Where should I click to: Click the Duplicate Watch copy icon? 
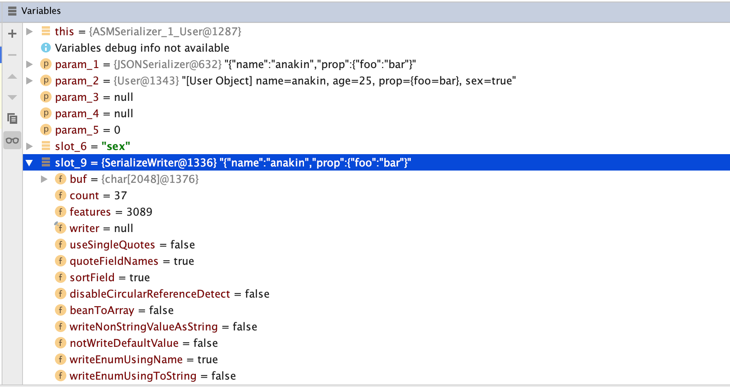coord(12,118)
